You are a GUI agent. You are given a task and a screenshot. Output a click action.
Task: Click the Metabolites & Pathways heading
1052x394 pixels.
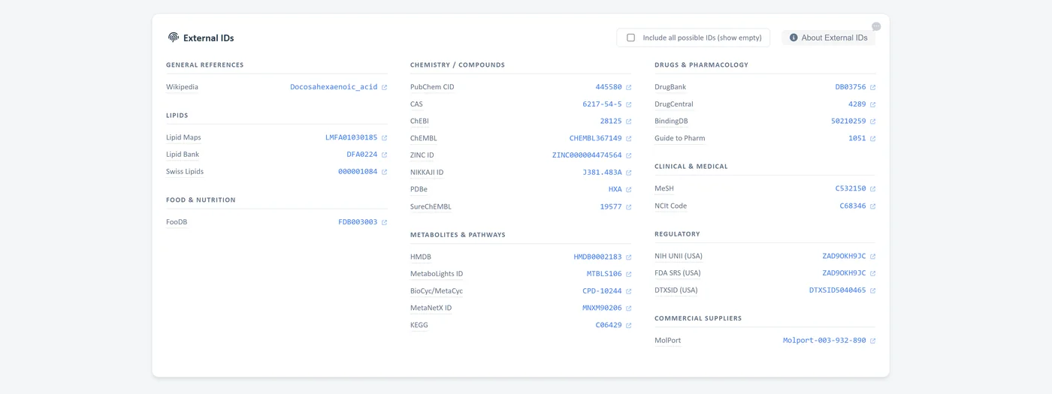click(x=458, y=235)
